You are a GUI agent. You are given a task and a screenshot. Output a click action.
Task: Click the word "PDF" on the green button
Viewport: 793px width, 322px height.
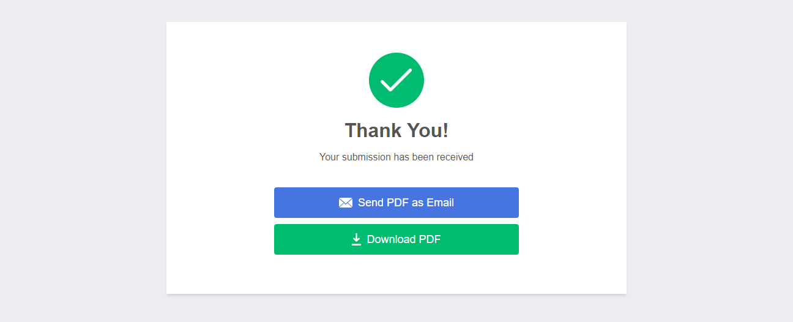430,239
